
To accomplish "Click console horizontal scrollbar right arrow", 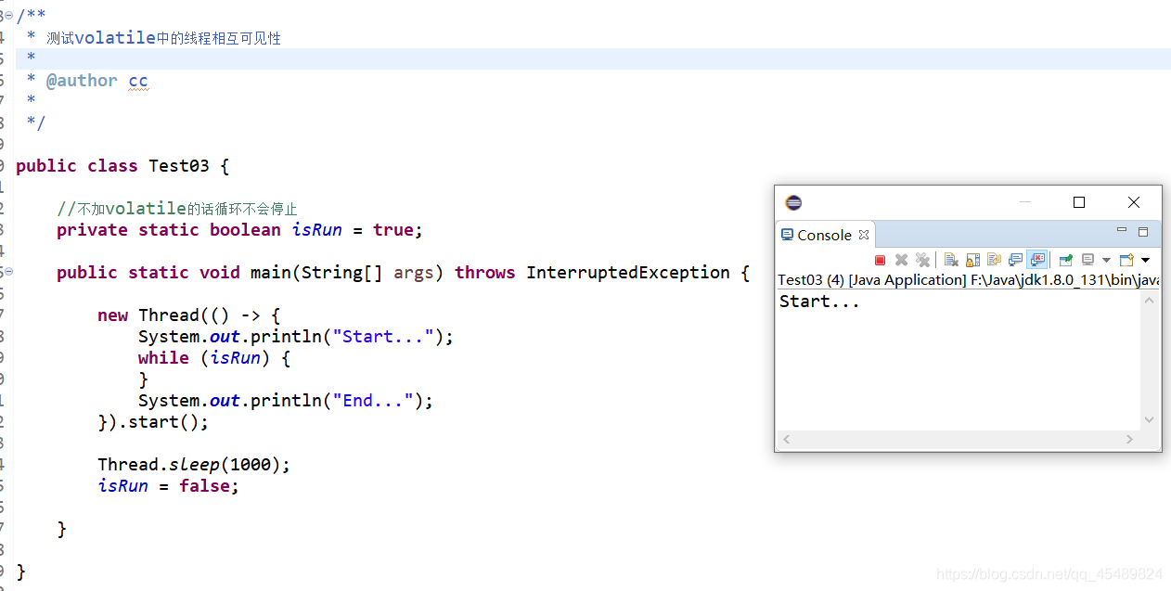I will tap(1130, 439).
